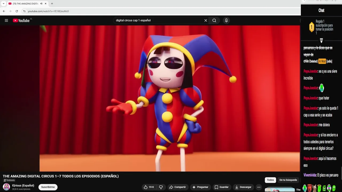This screenshot has width=342, height=192.
Task: Close the YouTube browser tab
Action: point(46,3)
